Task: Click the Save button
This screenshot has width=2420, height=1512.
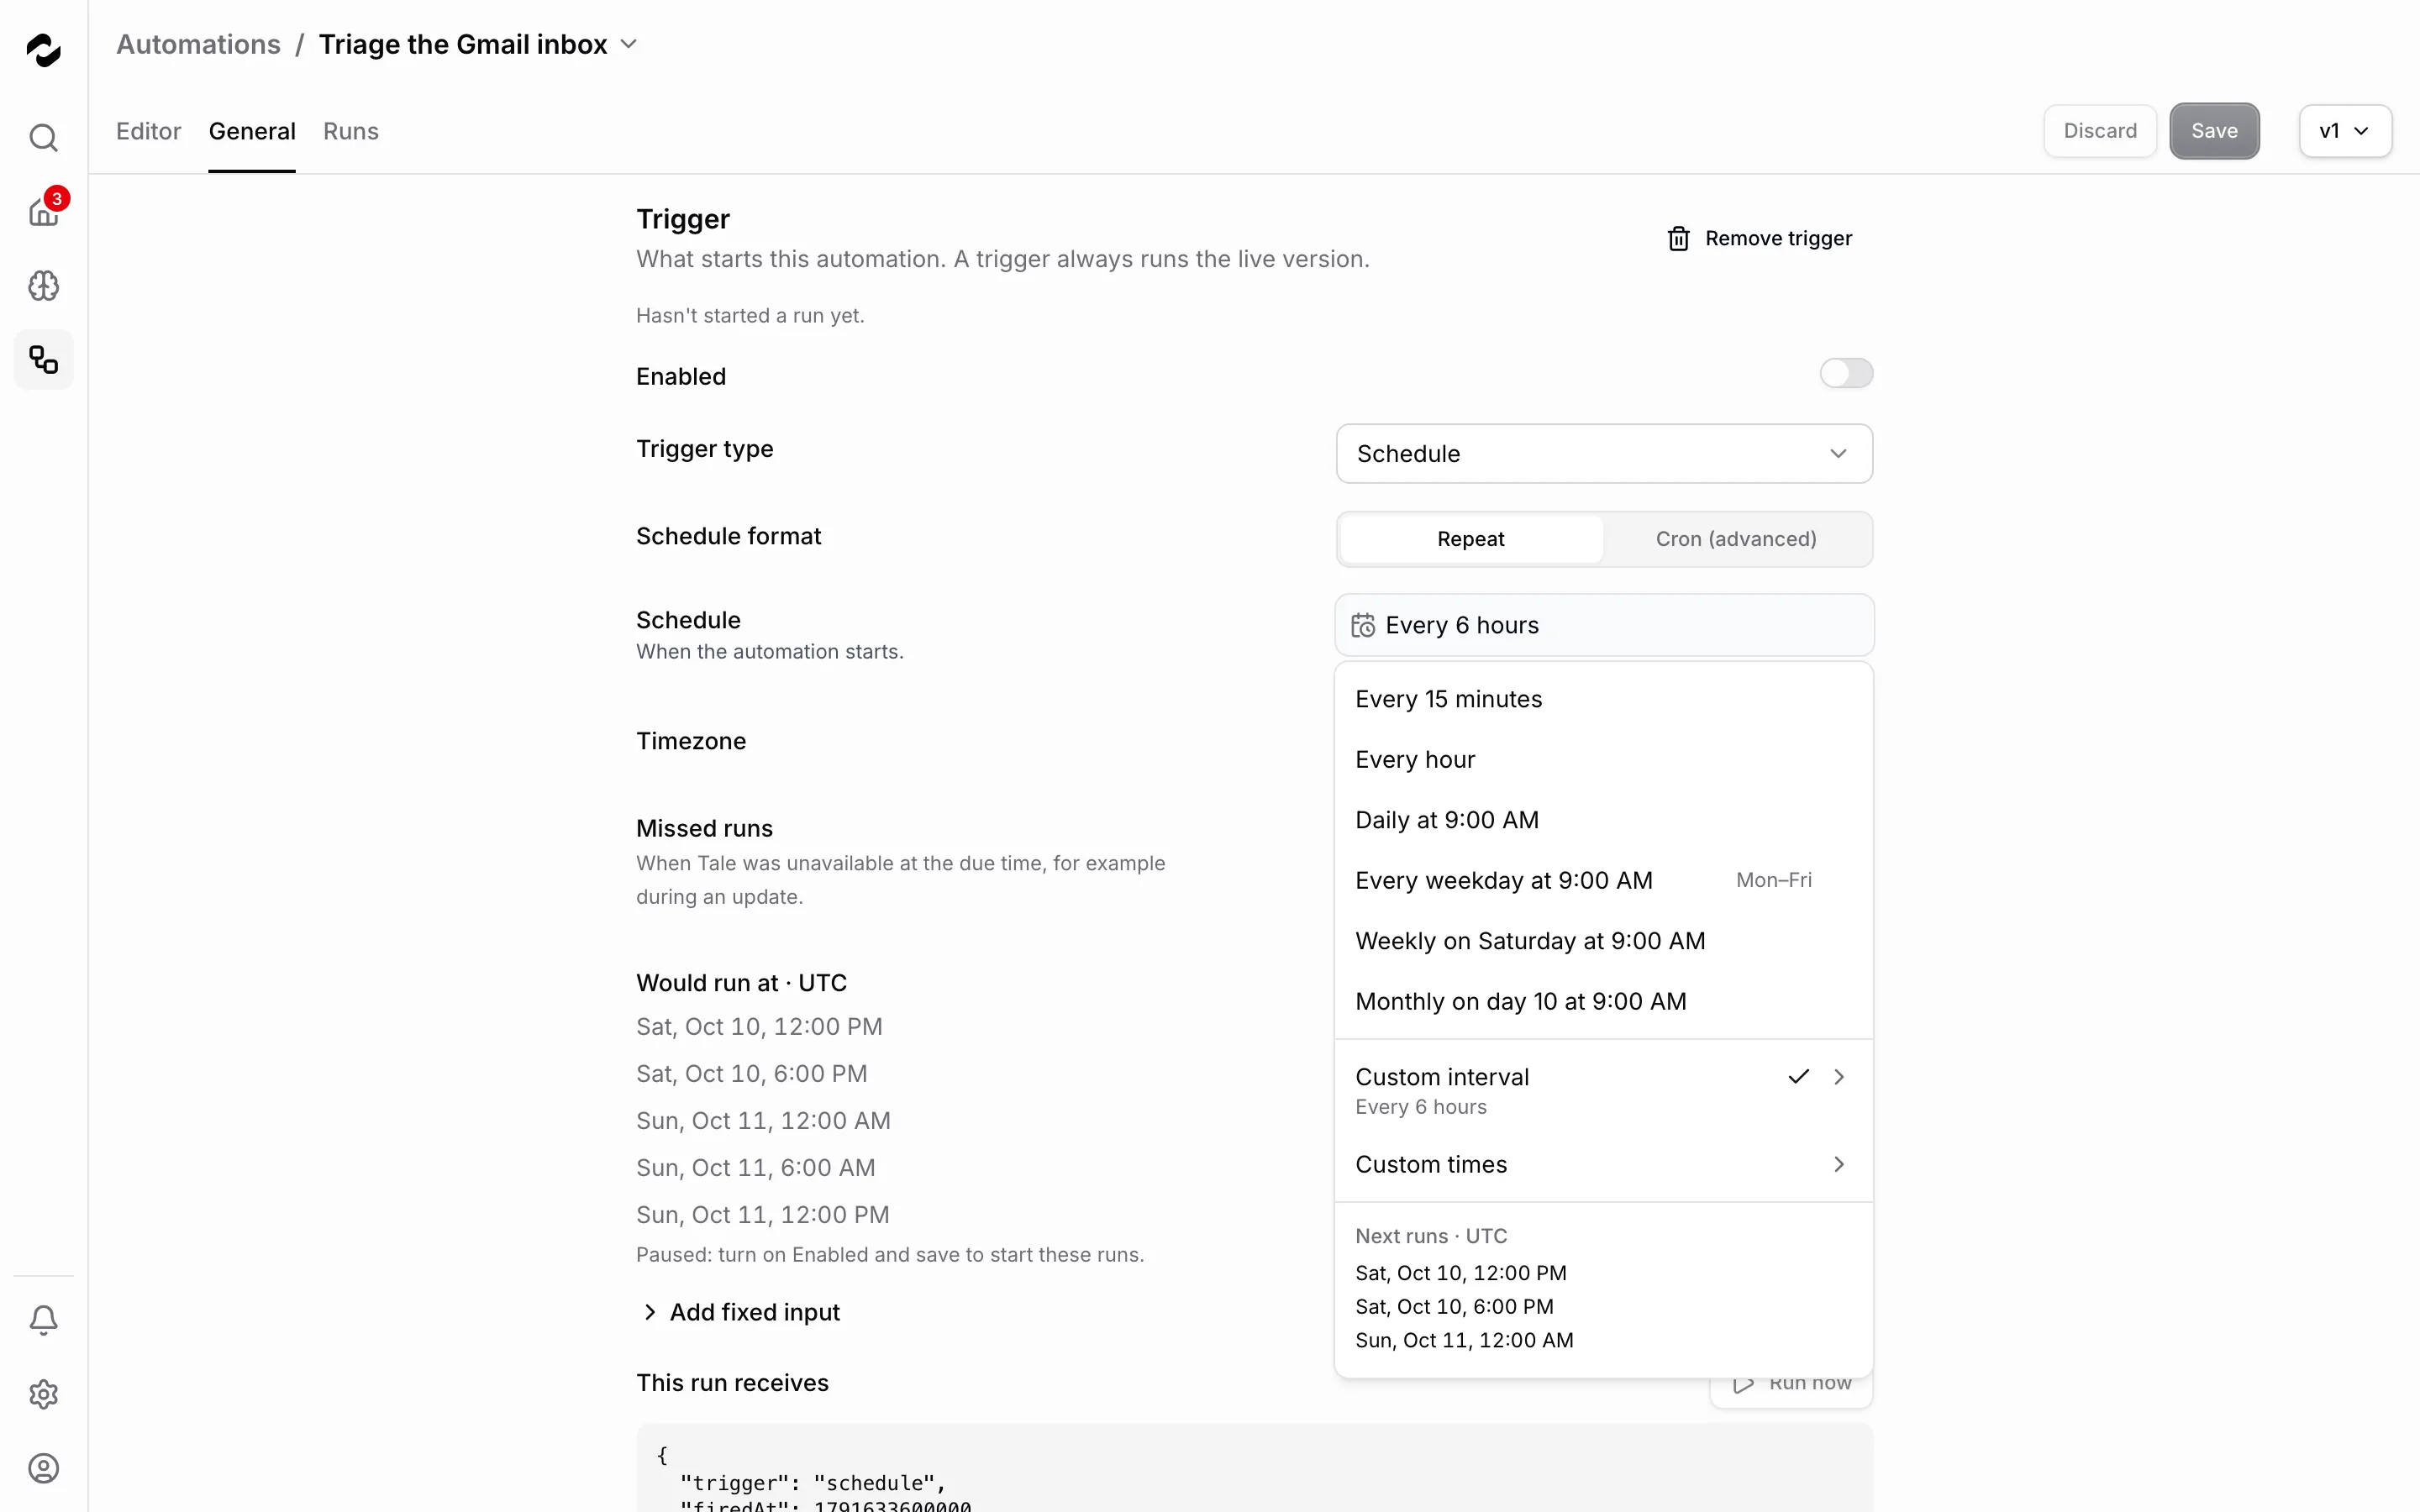Action: tap(2214, 131)
